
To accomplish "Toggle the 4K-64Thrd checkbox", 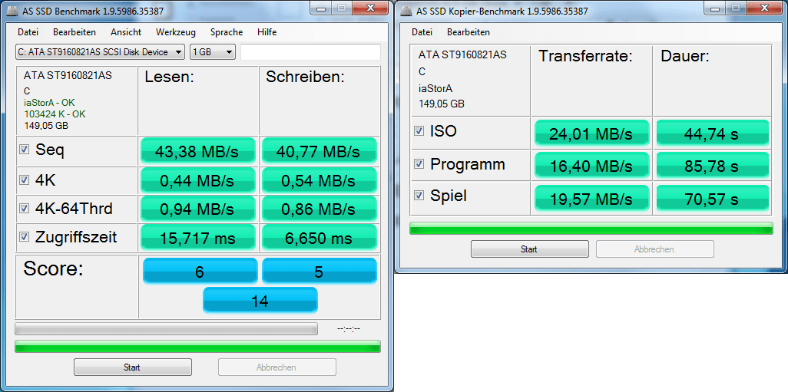I will (24, 209).
